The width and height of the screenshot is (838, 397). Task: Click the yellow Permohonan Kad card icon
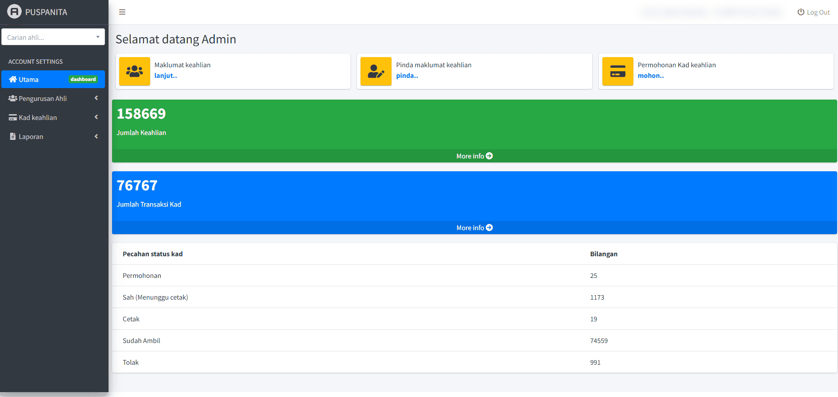click(618, 71)
